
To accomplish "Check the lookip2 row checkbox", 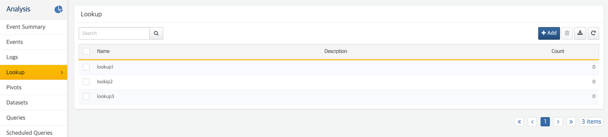I will [x=86, y=82].
